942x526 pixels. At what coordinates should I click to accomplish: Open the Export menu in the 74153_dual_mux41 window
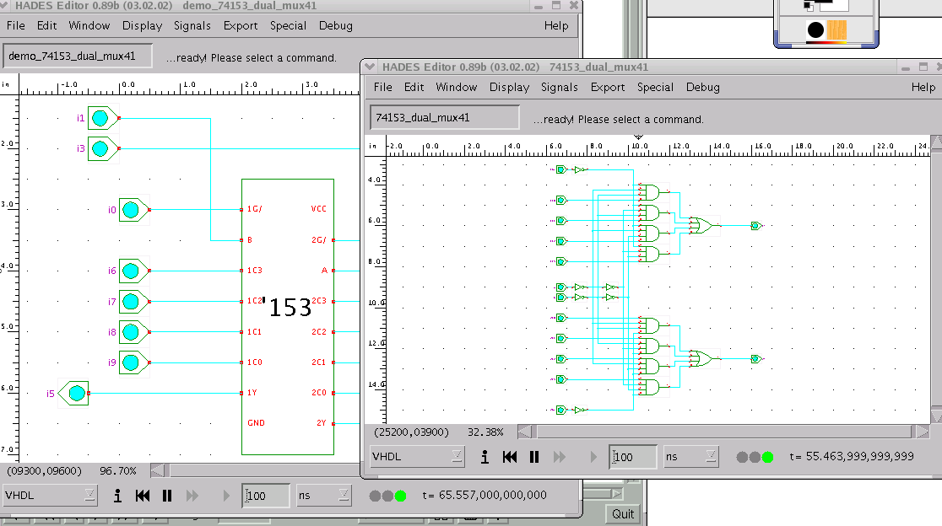pos(608,87)
